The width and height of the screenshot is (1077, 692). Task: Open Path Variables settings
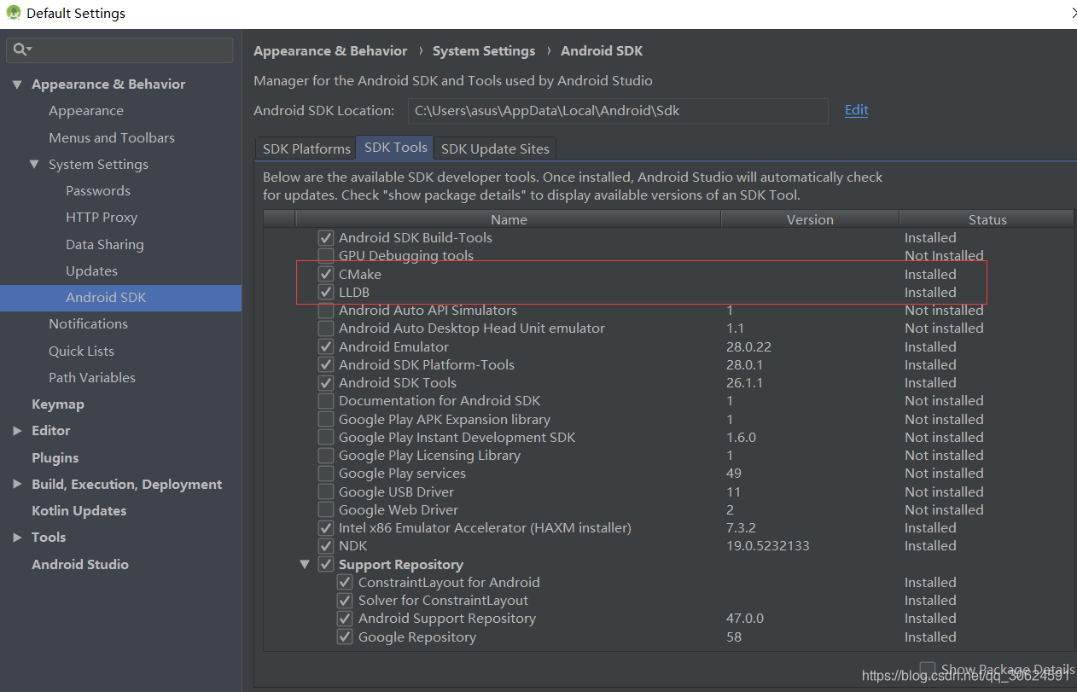92,378
